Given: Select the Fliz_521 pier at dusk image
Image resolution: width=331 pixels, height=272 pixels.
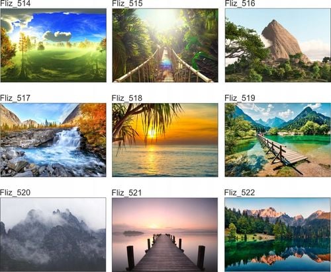Looking at the screenshot, I should (x=165, y=234).
